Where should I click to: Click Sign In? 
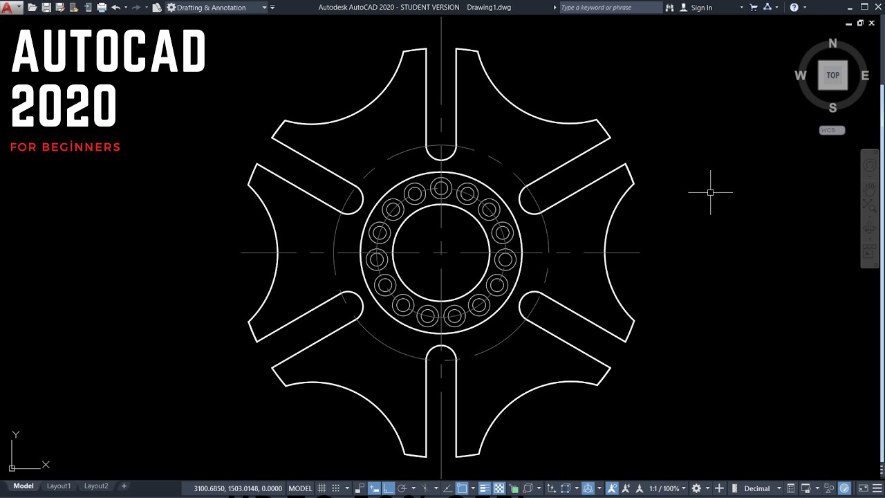tap(701, 8)
